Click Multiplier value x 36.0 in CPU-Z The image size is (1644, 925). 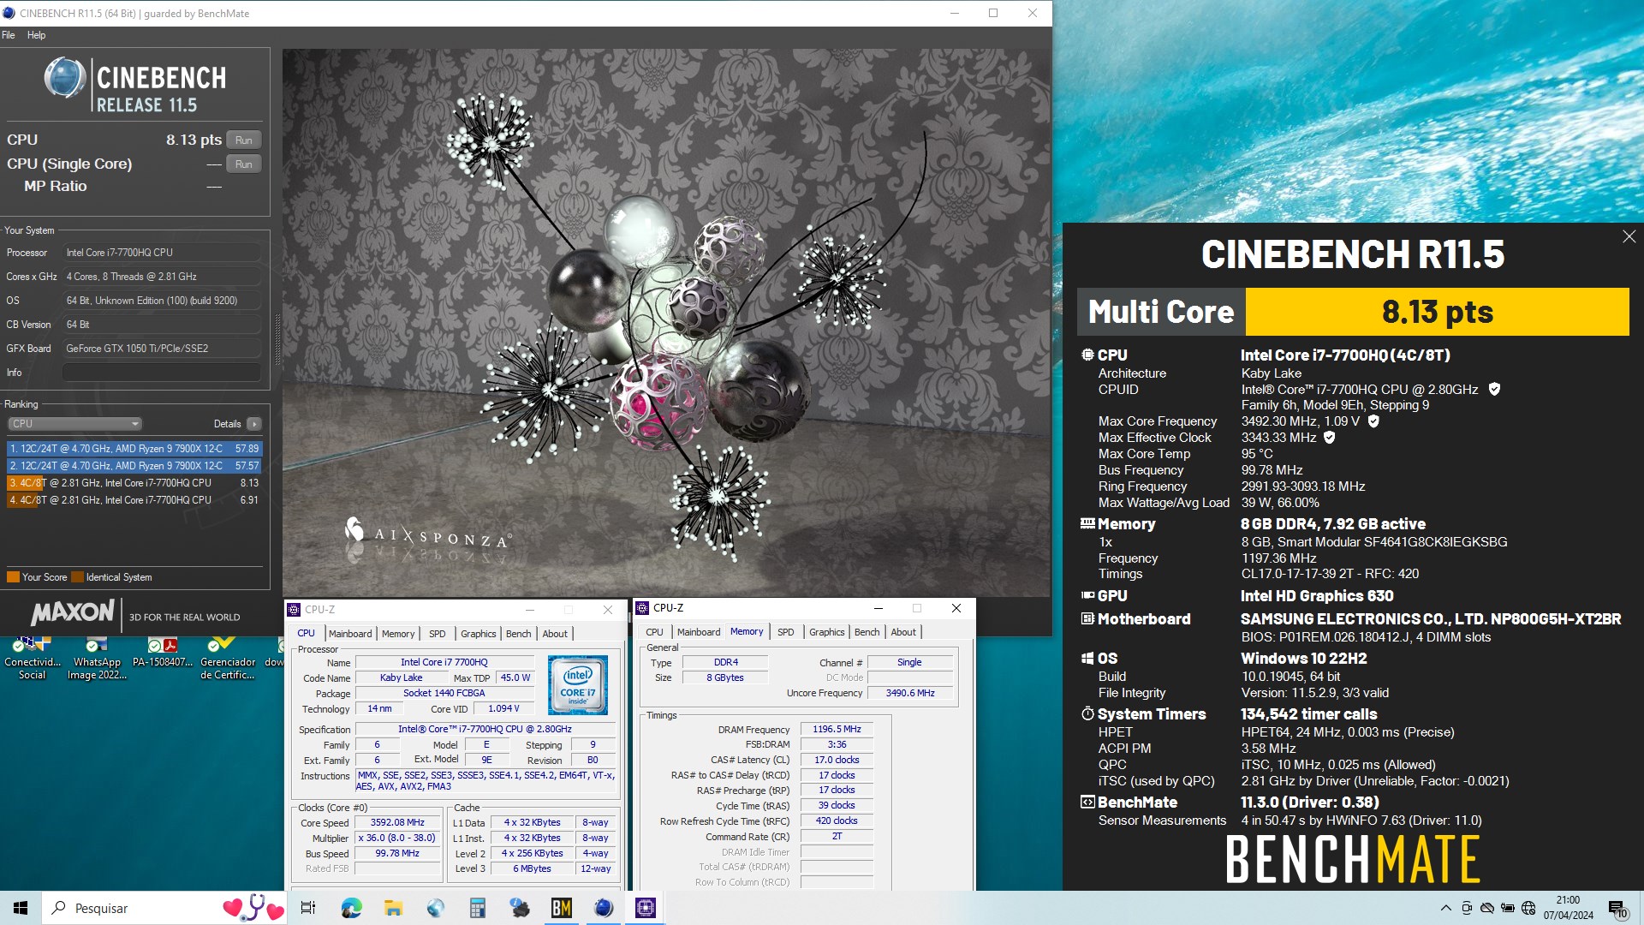[x=397, y=838]
